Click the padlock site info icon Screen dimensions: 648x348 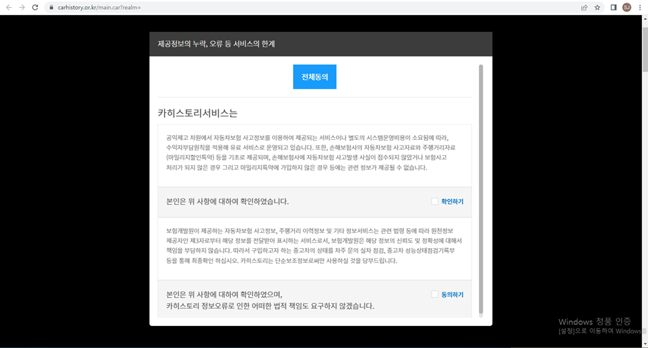51,8
